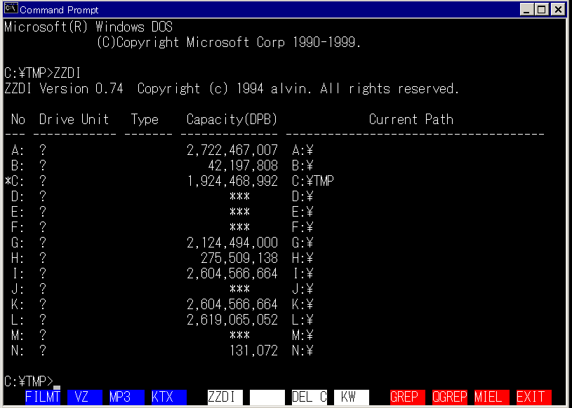Run the GREP function key label
The width and height of the screenshot is (572, 408).
point(407,397)
